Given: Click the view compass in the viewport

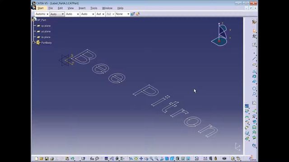Looking at the screenshot, I should pos(221,34).
